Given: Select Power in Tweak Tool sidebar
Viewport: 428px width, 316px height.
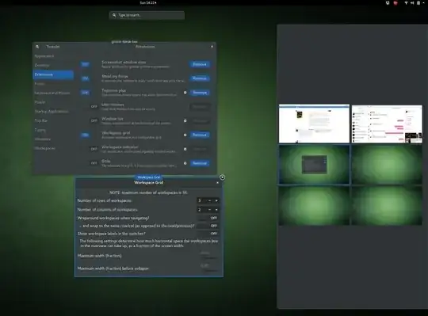Looking at the screenshot, I should coord(53,102).
